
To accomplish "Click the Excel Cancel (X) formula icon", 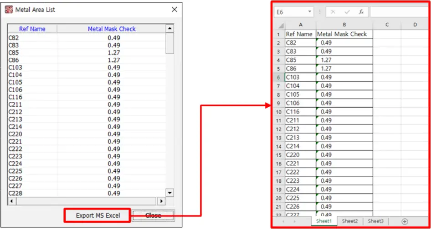I will 333,12.
